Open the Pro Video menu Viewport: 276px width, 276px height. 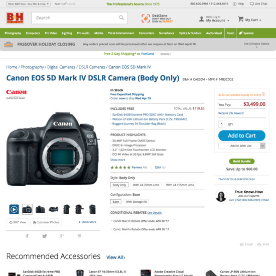51,33
